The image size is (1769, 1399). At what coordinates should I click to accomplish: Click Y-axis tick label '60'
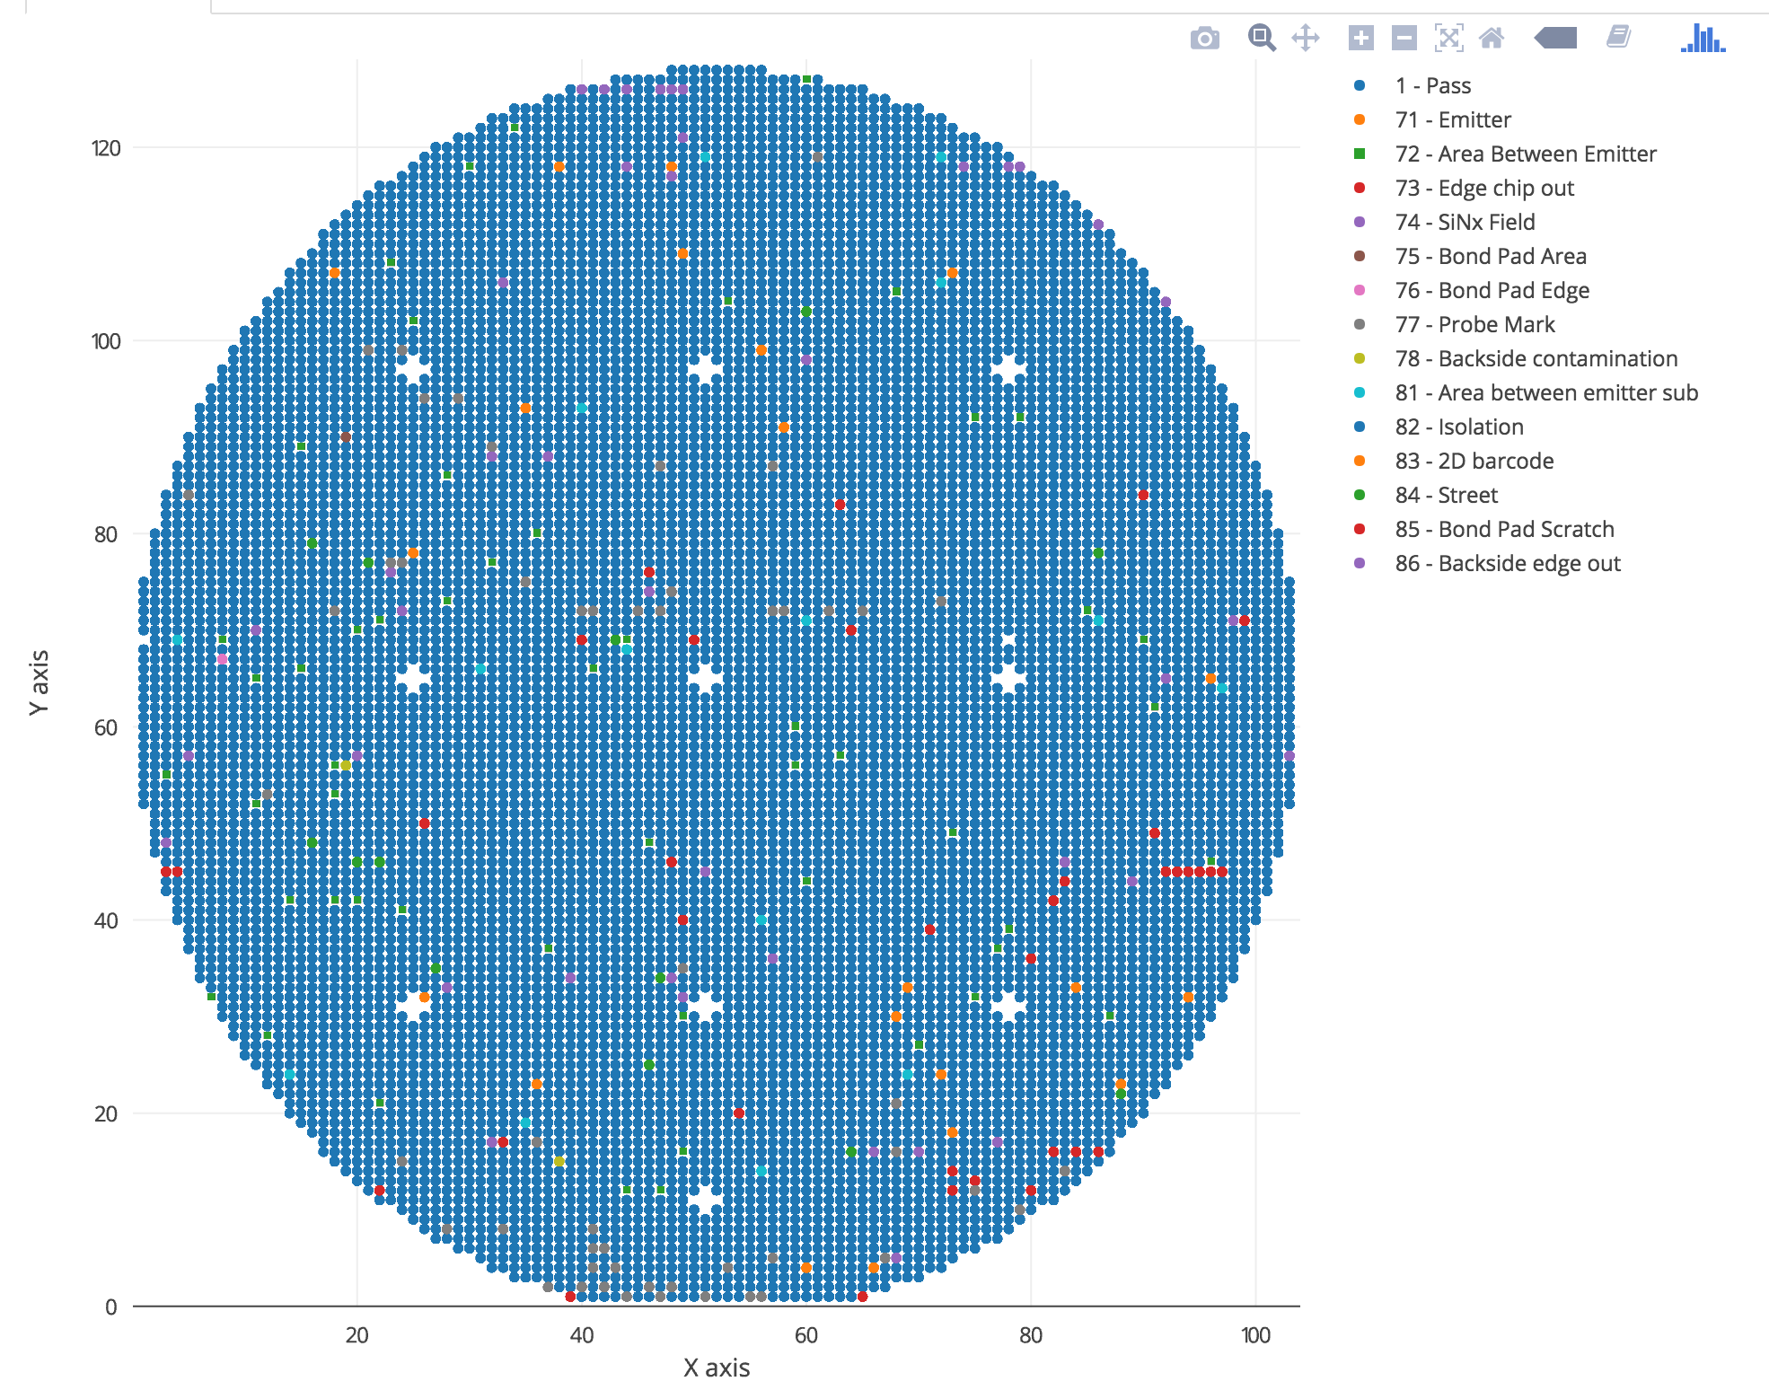coord(106,727)
